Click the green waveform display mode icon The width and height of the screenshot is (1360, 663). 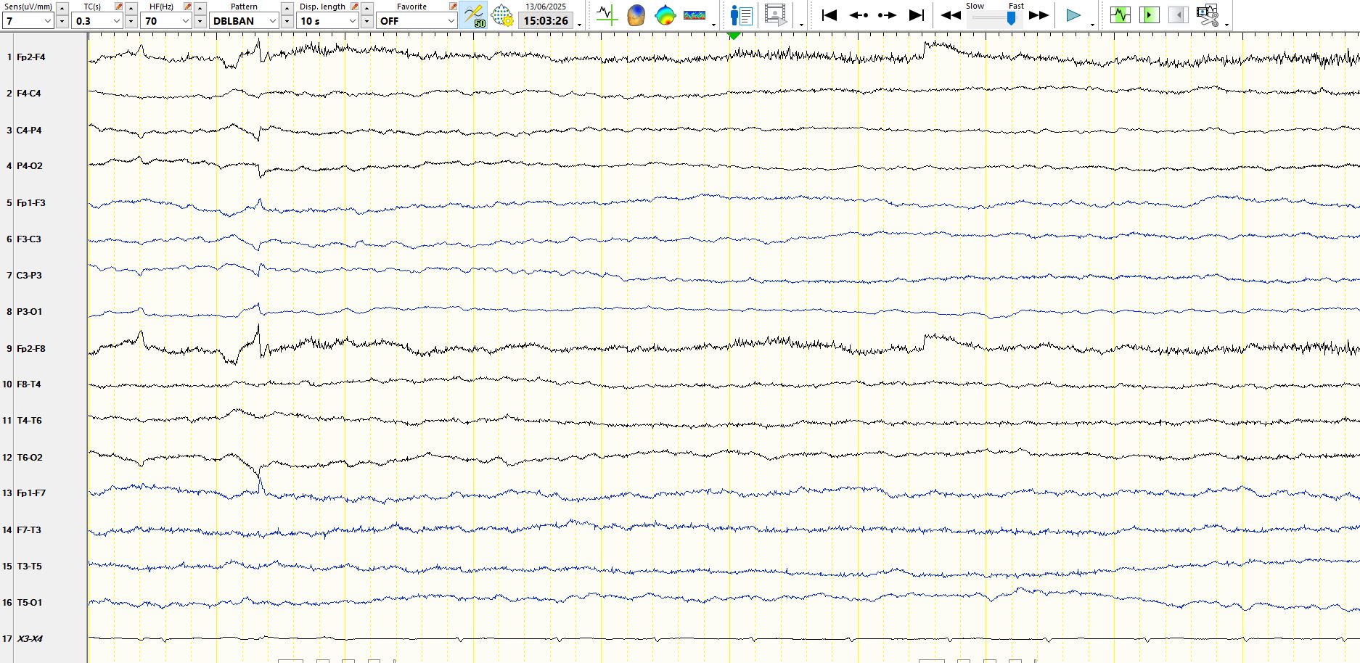click(x=1121, y=15)
